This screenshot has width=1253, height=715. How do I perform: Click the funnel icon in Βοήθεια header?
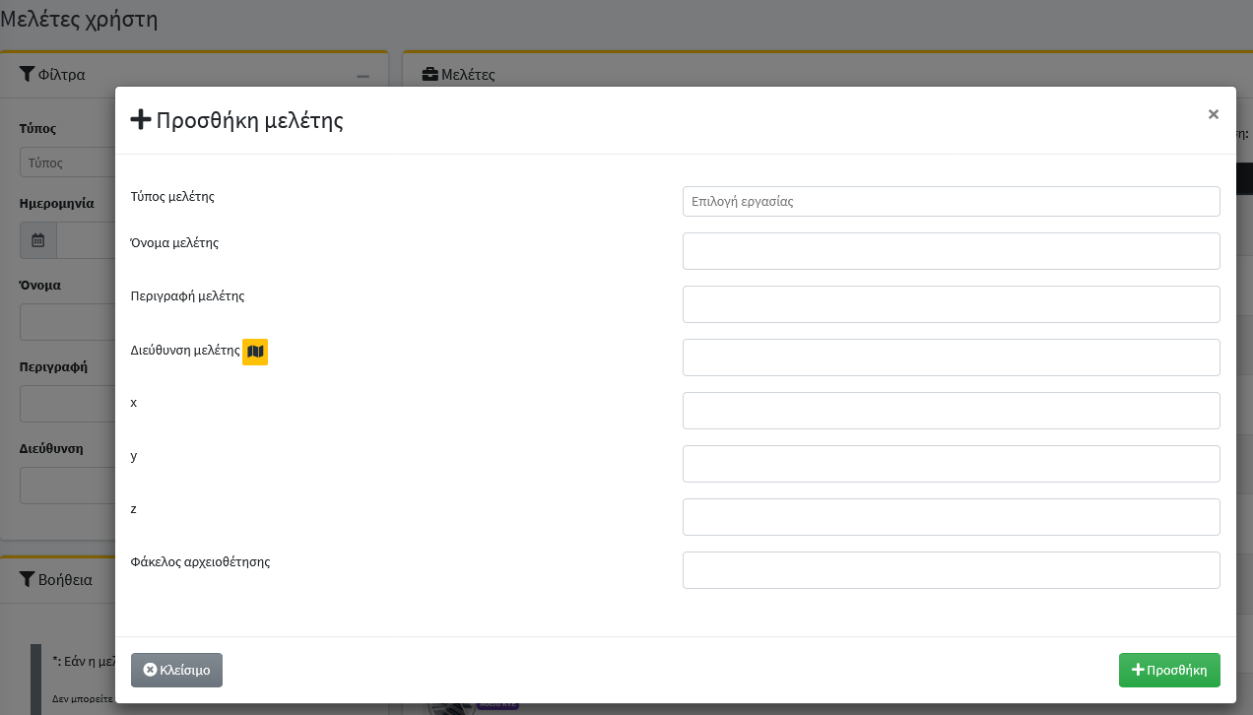click(27, 579)
